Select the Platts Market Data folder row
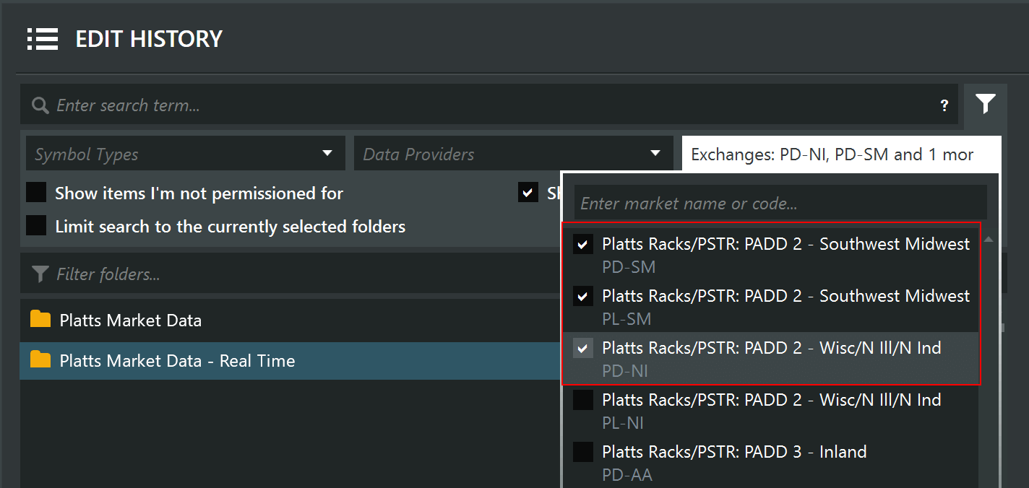This screenshot has width=1029, height=488. (290, 319)
